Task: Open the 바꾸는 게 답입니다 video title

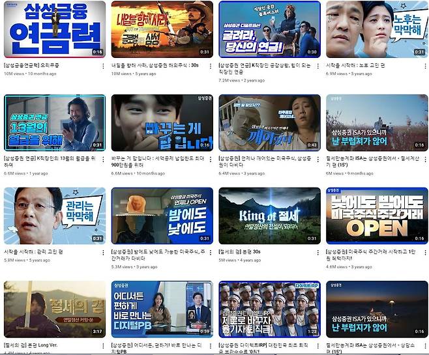Action: pyautogui.click(x=158, y=162)
